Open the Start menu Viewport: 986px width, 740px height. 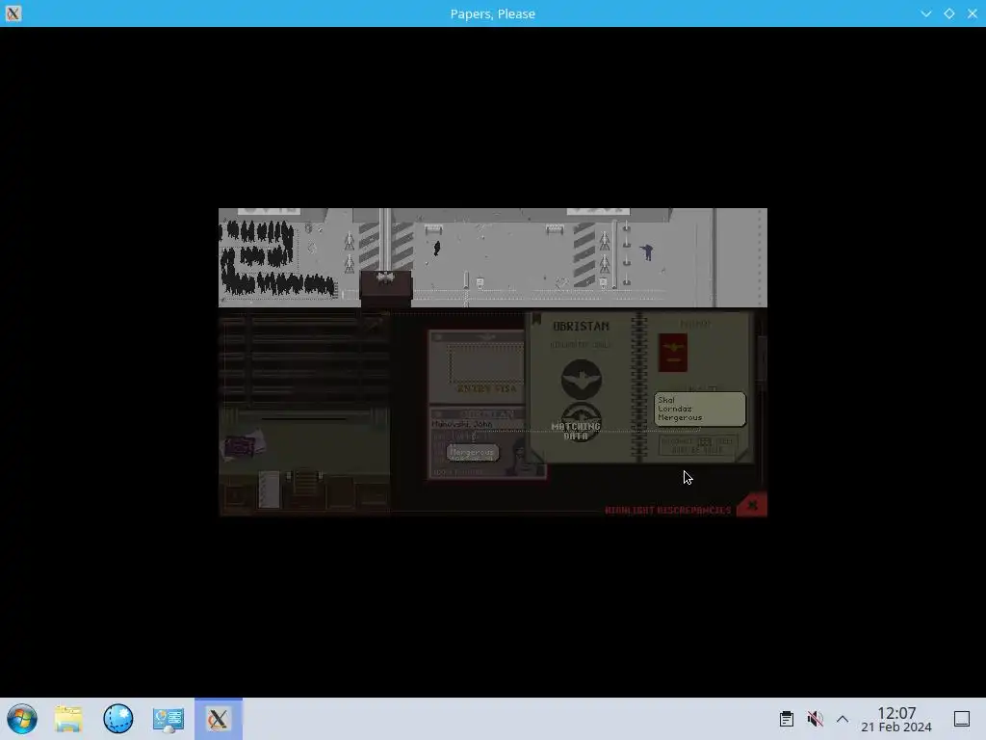(22, 719)
